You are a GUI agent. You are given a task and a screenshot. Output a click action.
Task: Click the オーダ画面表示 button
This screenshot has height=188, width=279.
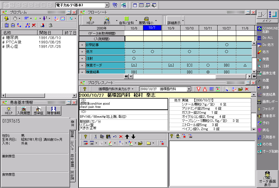tap(267, 179)
